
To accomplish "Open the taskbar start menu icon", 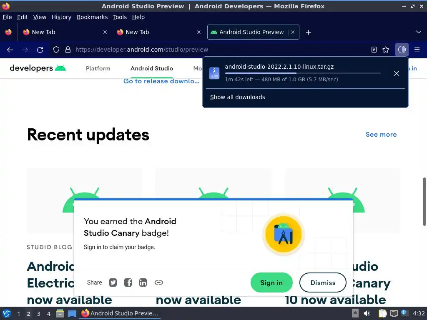I will pyautogui.click(x=7, y=313).
